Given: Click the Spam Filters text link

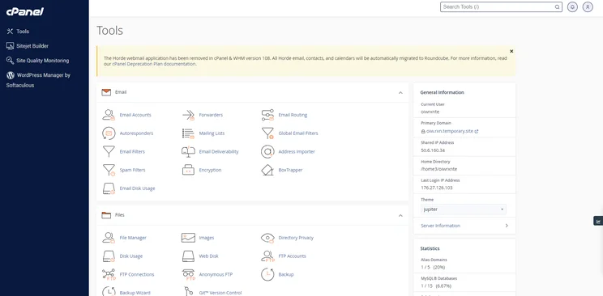Looking at the screenshot, I should (133, 170).
